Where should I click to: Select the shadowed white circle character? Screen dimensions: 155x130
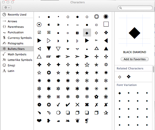click(x=58, y=113)
